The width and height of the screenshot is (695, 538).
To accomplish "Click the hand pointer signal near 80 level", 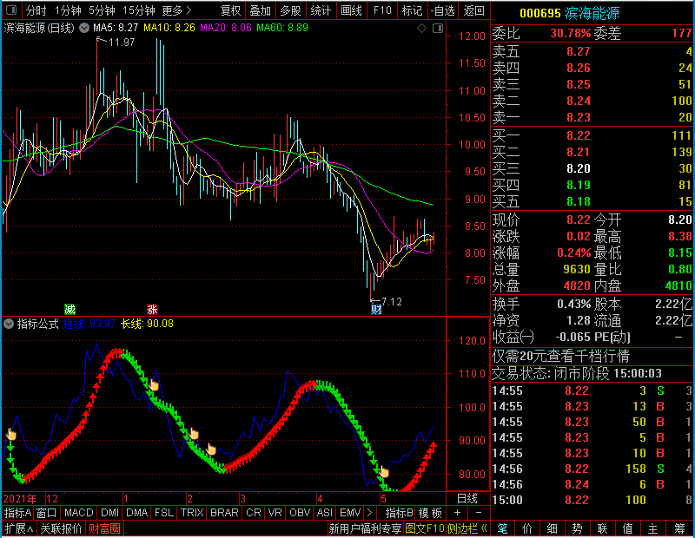I will 384,472.
